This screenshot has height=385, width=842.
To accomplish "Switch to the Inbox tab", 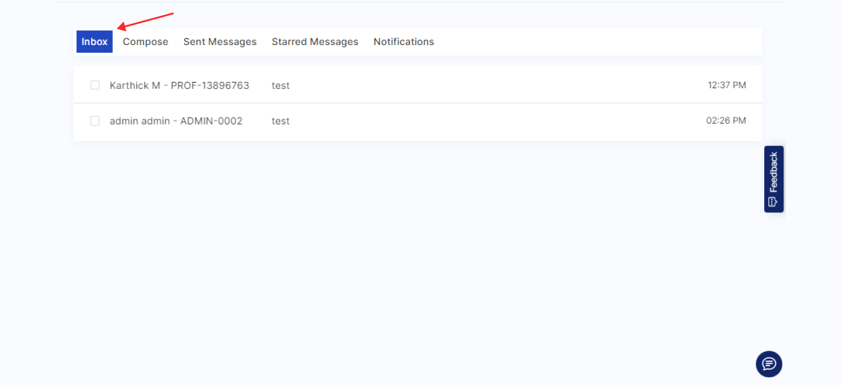I will pyautogui.click(x=94, y=42).
